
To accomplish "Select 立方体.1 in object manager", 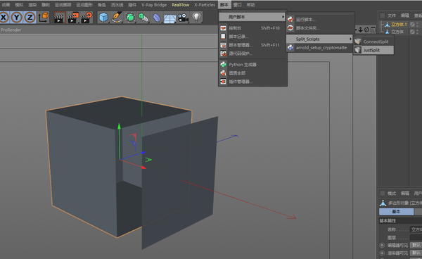I will pos(399,25).
